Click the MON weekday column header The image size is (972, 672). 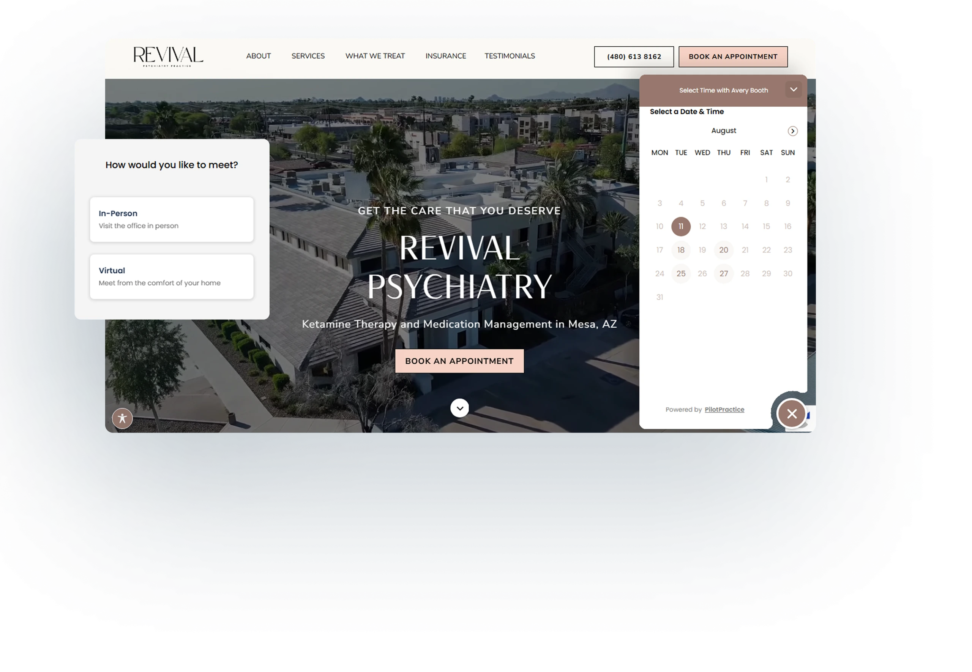tap(659, 152)
